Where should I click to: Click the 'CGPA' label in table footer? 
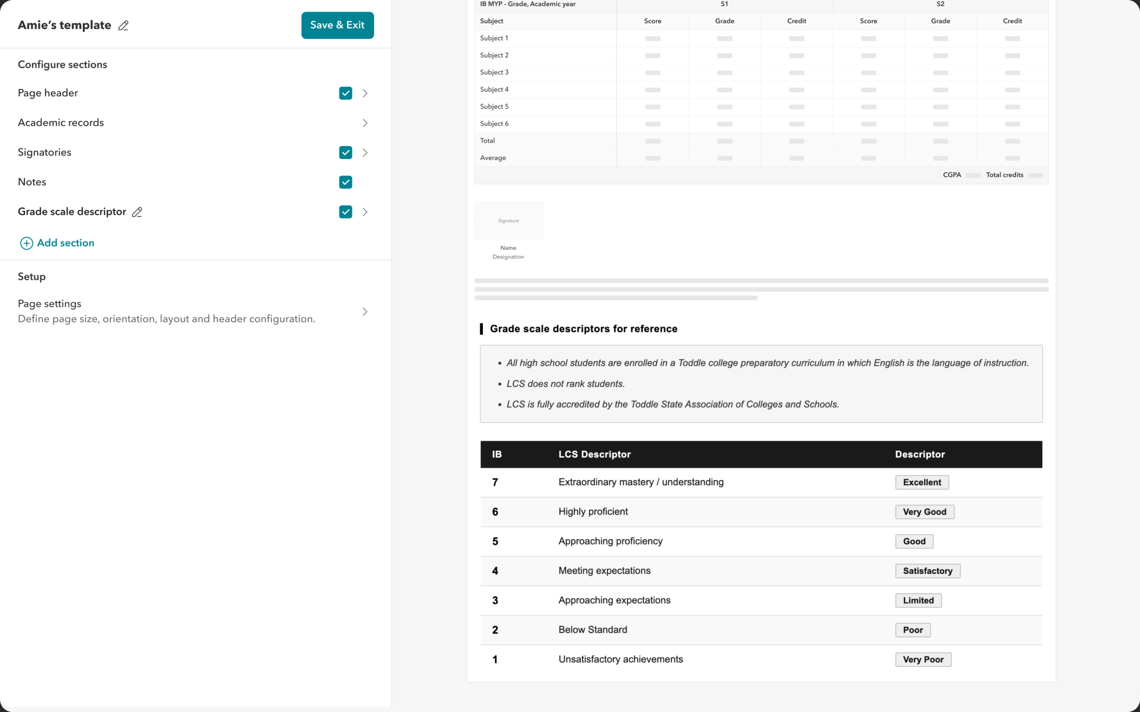[952, 175]
